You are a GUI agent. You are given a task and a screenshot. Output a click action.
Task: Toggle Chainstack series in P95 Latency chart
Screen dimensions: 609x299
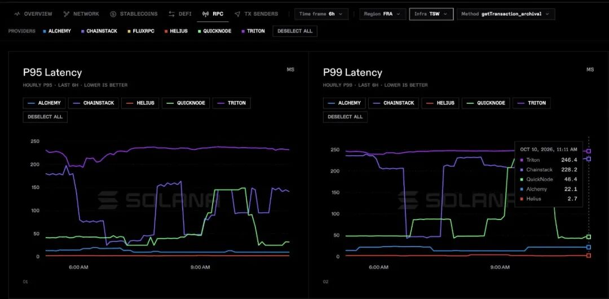[x=93, y=103]
